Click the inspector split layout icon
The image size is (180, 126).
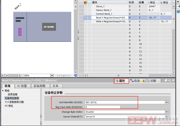(170, 80)
